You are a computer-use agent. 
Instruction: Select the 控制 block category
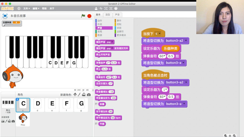coord(119,24)
